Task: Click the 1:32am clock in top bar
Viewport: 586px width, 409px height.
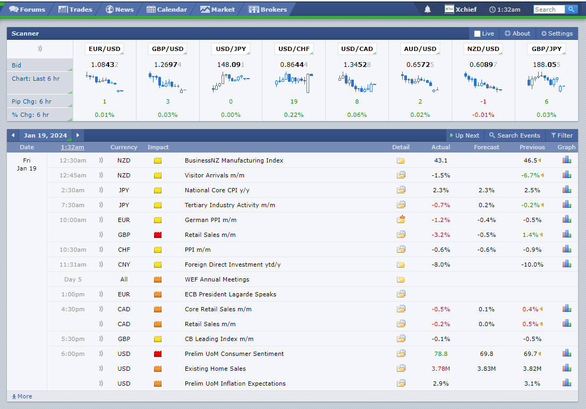Action: 505,10
